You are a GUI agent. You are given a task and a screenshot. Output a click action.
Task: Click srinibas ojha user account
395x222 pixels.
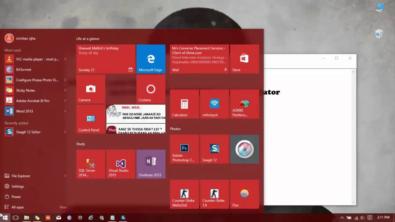tap(20, 38)
